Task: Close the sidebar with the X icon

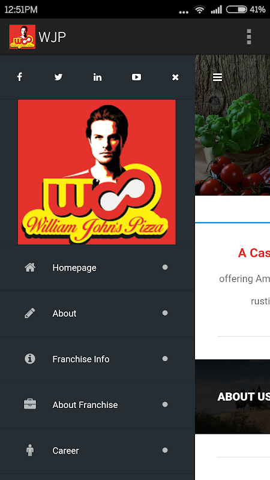Action: (175, 77)
